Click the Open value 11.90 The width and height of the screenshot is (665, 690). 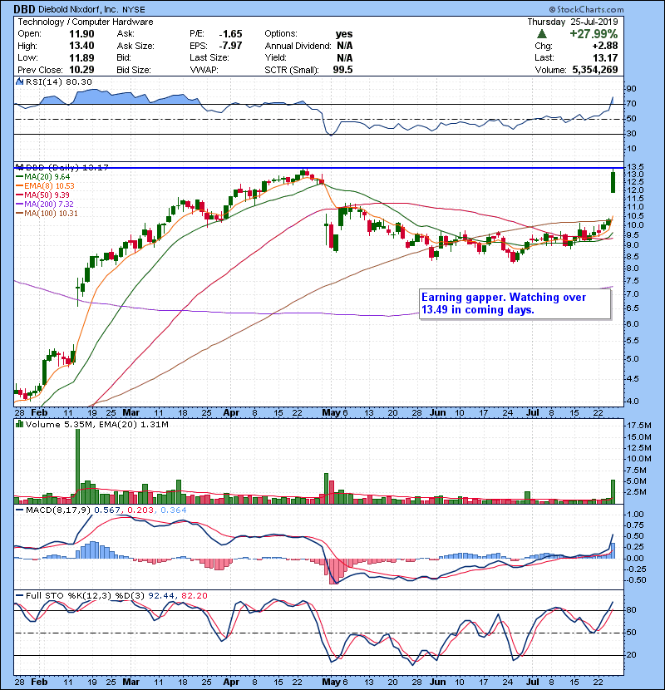tap(81, 34)
